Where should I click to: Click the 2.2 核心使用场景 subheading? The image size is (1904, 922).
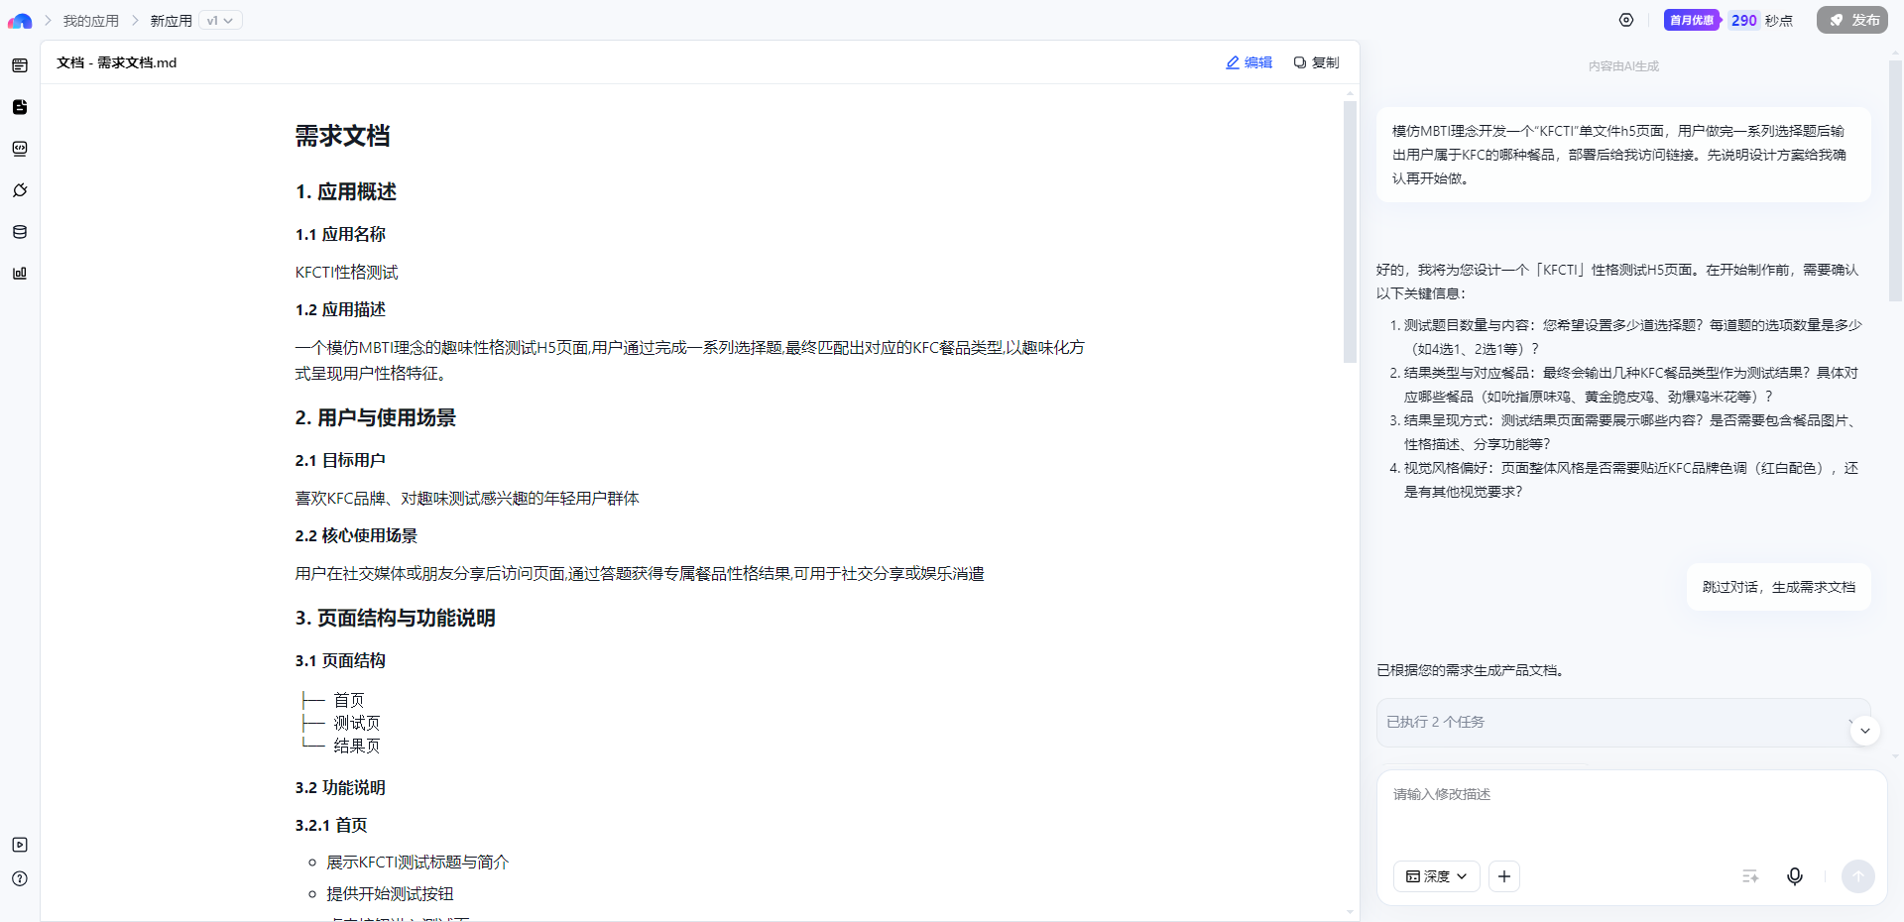click(356, 535)
